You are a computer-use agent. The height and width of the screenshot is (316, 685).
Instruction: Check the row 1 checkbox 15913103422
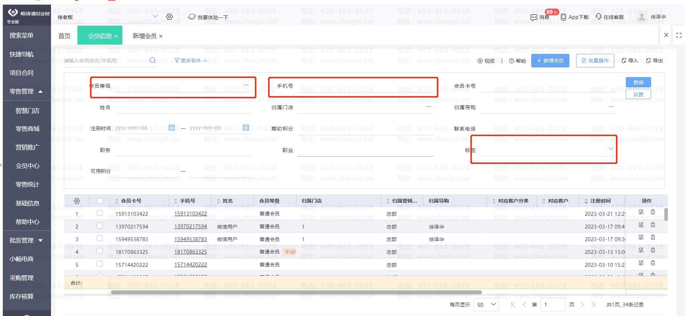(100, 213)
